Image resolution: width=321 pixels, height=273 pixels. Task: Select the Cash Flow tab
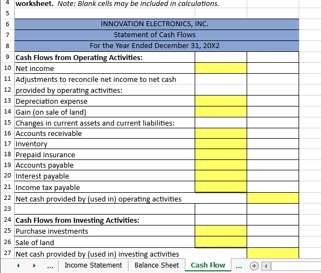coord(208,265)
